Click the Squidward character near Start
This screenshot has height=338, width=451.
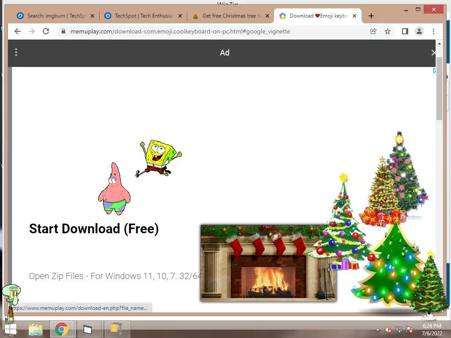(11, 302)
